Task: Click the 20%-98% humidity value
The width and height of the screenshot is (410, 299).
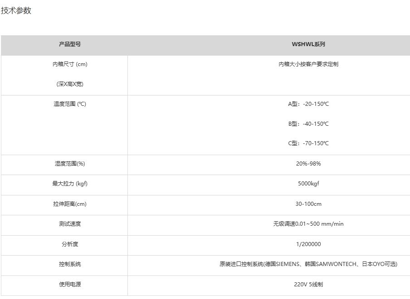Action: (x=308, y=164)
